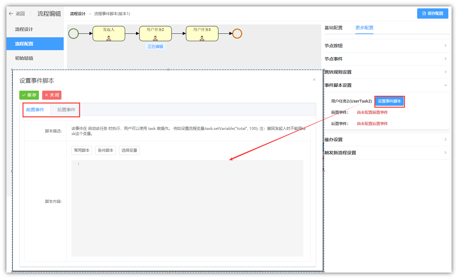Expand the 节点事件 section

pos(387,59)
